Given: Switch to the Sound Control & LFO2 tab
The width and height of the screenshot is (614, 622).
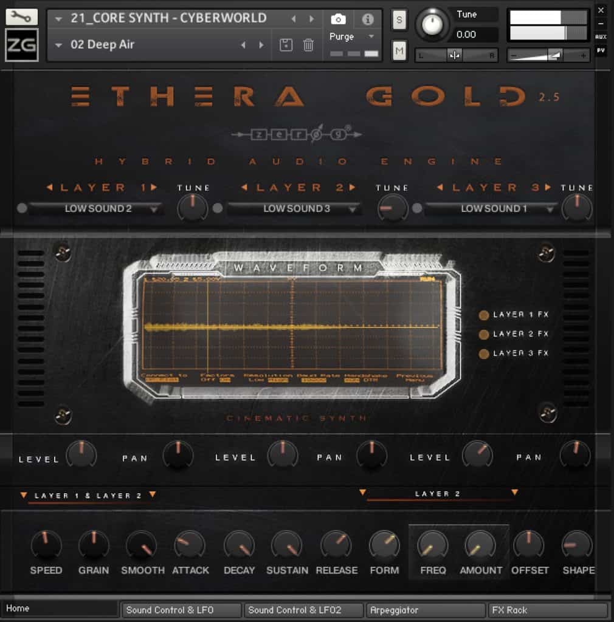Looking at the screenshot, I should coord(303,610).
